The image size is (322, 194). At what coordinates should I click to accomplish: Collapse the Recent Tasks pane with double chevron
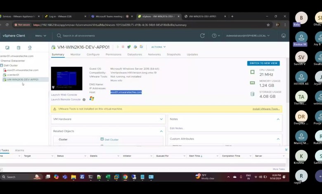click(x=286, y=150)
